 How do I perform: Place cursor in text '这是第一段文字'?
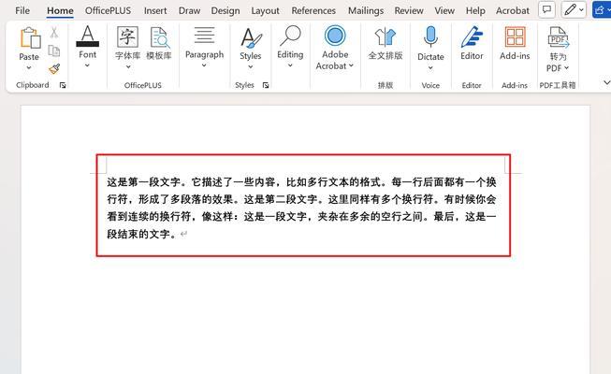pyautogui.click(x=144, y=182)
